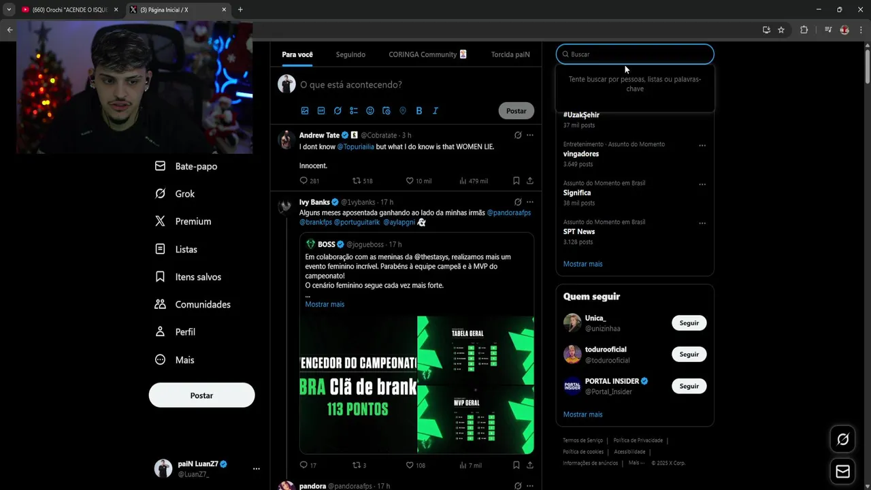Viewport: 871px width, 490px height.
Task: Open more options on Andrew Tate's post
Action: [x=530, y=135]
